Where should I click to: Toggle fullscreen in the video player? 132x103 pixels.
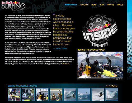click(x=117, y=79)
